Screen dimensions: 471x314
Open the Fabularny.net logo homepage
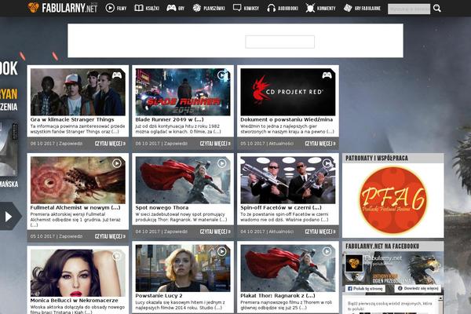pos(63,8)
